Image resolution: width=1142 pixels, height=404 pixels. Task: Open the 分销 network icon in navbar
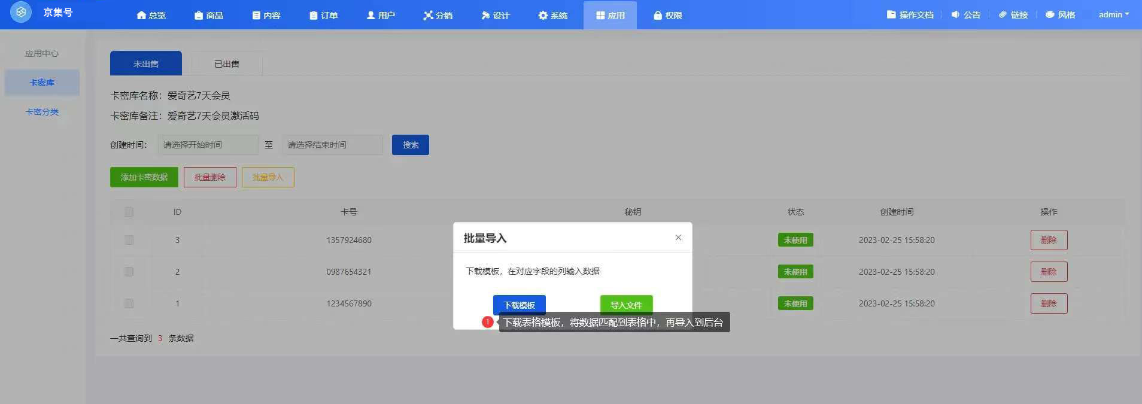(x=428, y=15)
